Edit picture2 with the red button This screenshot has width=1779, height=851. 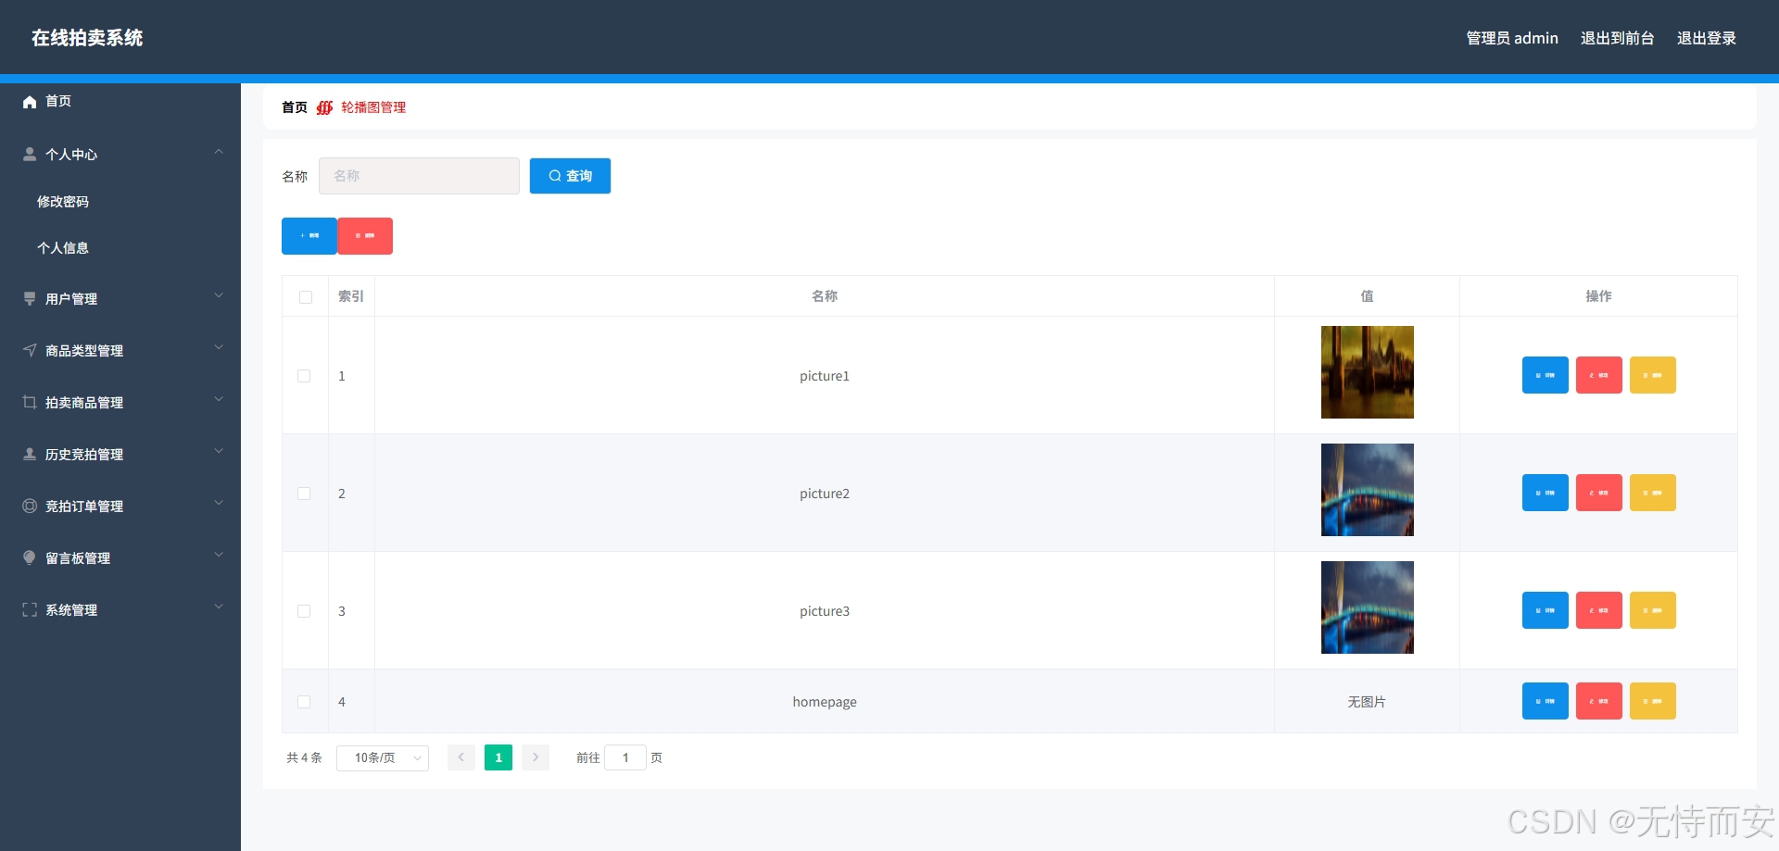(1599, 493)
